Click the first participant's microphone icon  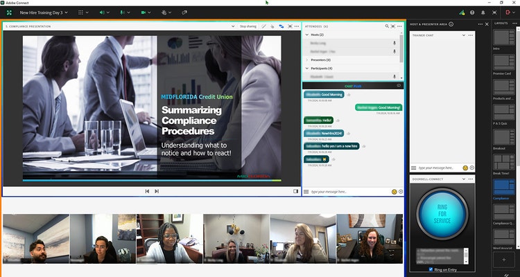(395, 77)
